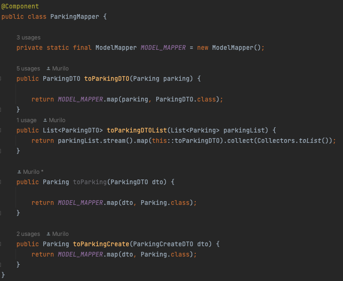The width and height of the screenshot is (343, 281).
Task: Click the person icon before "Murilo *"
Action: [19, 172]
